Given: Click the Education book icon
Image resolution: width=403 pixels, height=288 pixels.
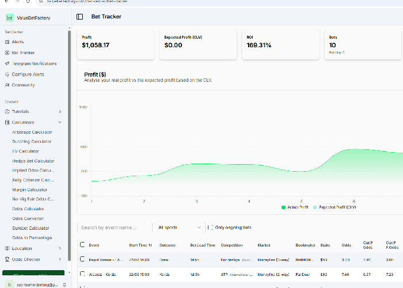Looking at the screenshot, I should 7,248.
